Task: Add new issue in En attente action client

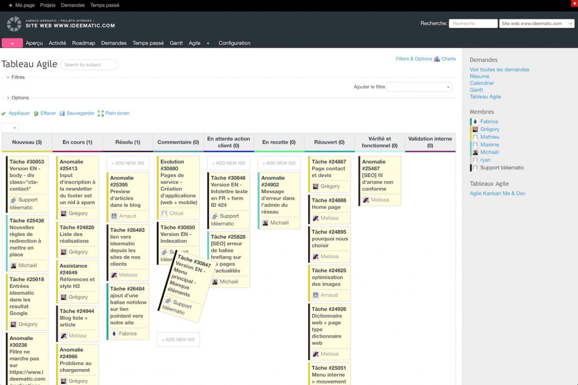Action: click(x=229, y=163)
